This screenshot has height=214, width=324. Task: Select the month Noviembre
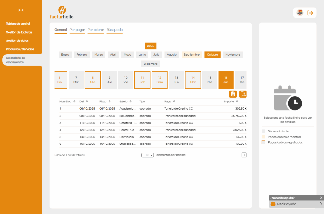pos(233,55)
